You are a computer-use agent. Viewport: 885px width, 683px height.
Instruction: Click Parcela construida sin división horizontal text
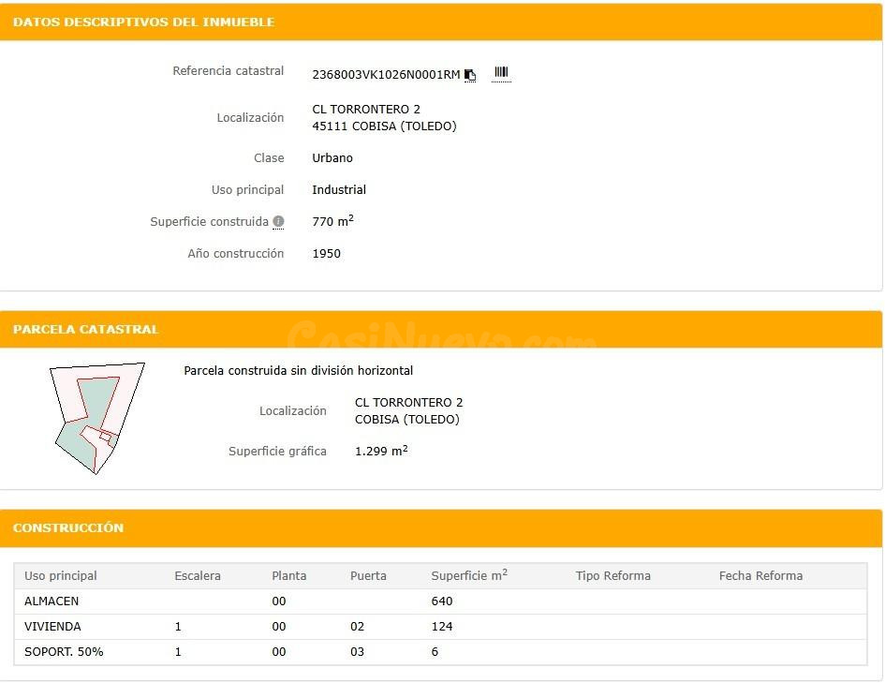(x=299, y=371)
